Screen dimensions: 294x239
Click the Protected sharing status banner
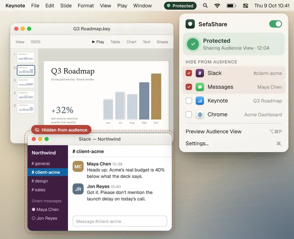pos(234,44)
